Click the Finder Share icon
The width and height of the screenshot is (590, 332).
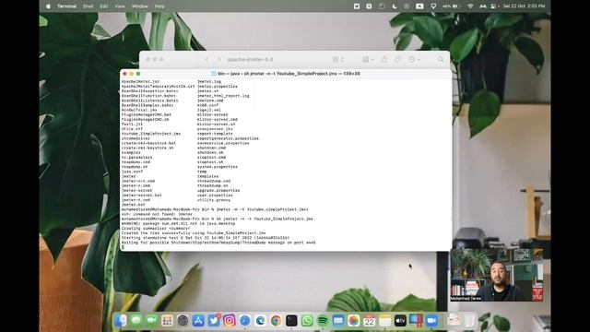tap(384, 59)
